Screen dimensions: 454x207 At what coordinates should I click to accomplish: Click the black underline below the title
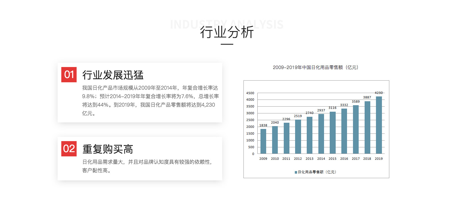click(227, 44)
